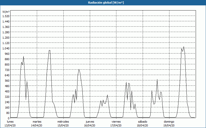Select the 1.040 y-axis value
The width and height of the screenshot is (206, 128).
click(x=6, y=48)
